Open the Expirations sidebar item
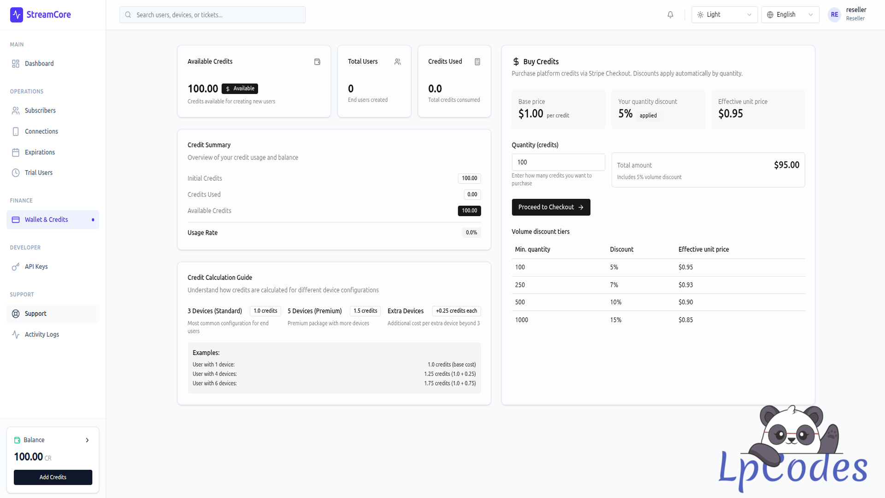 pos(40,152)
